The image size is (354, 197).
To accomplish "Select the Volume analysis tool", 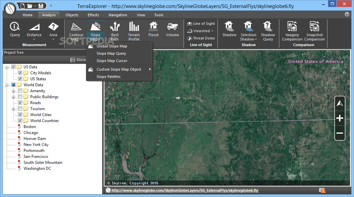I will tap(172, 29).
